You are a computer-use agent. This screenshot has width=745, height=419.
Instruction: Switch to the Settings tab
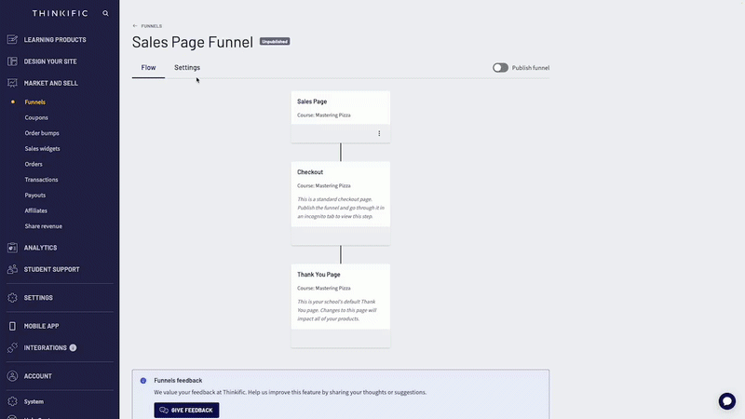click(x=186, y=68)
